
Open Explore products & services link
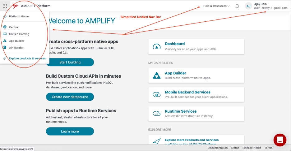[x=27, y=58]
